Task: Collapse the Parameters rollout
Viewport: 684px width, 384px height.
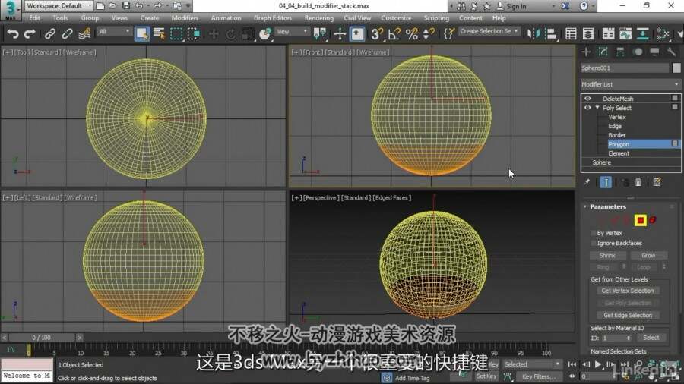Action: pyautogui.click(x=585, y=207)
